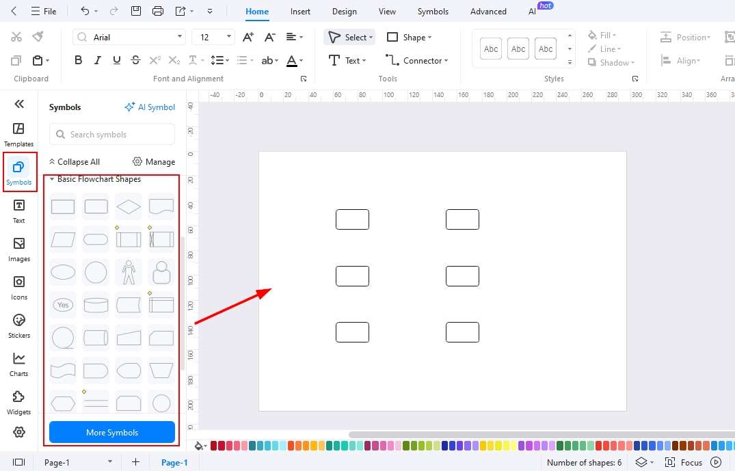This screenshot has height=471, width=735.
Task: Switch to the Insert ribbon tab
Action: pos(300,11)
